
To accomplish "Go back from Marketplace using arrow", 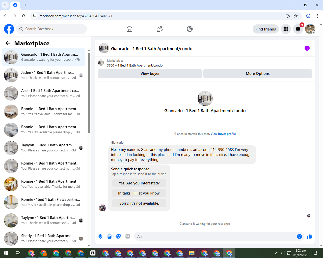I will 8,43.
